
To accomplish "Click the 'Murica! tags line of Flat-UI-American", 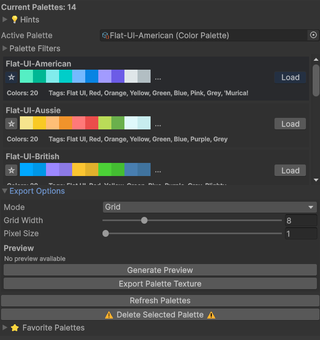I will click(148, 93).
